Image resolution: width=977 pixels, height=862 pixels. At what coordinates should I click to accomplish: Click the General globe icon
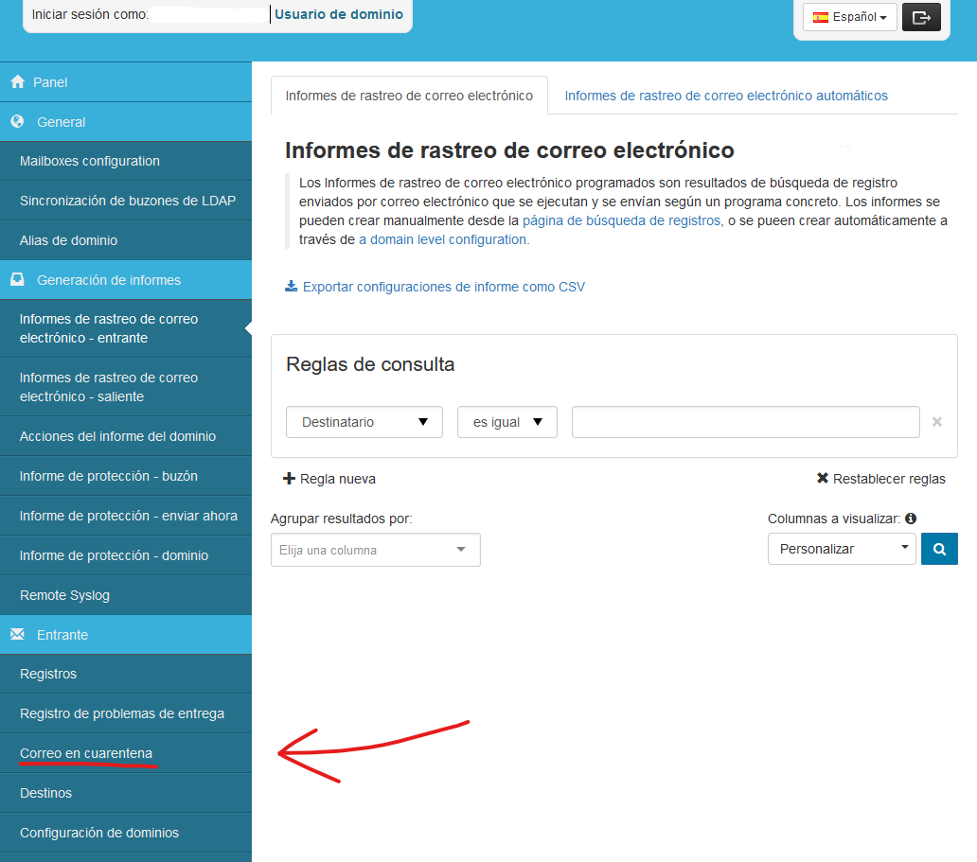tap(17, 122)
